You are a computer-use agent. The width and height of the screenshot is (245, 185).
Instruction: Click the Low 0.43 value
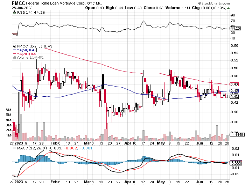[x=133, y=8]
